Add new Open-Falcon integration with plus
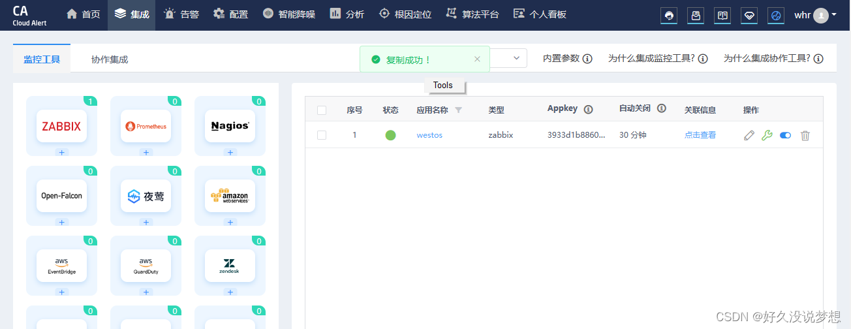851x329 pixels. (62, 222)
